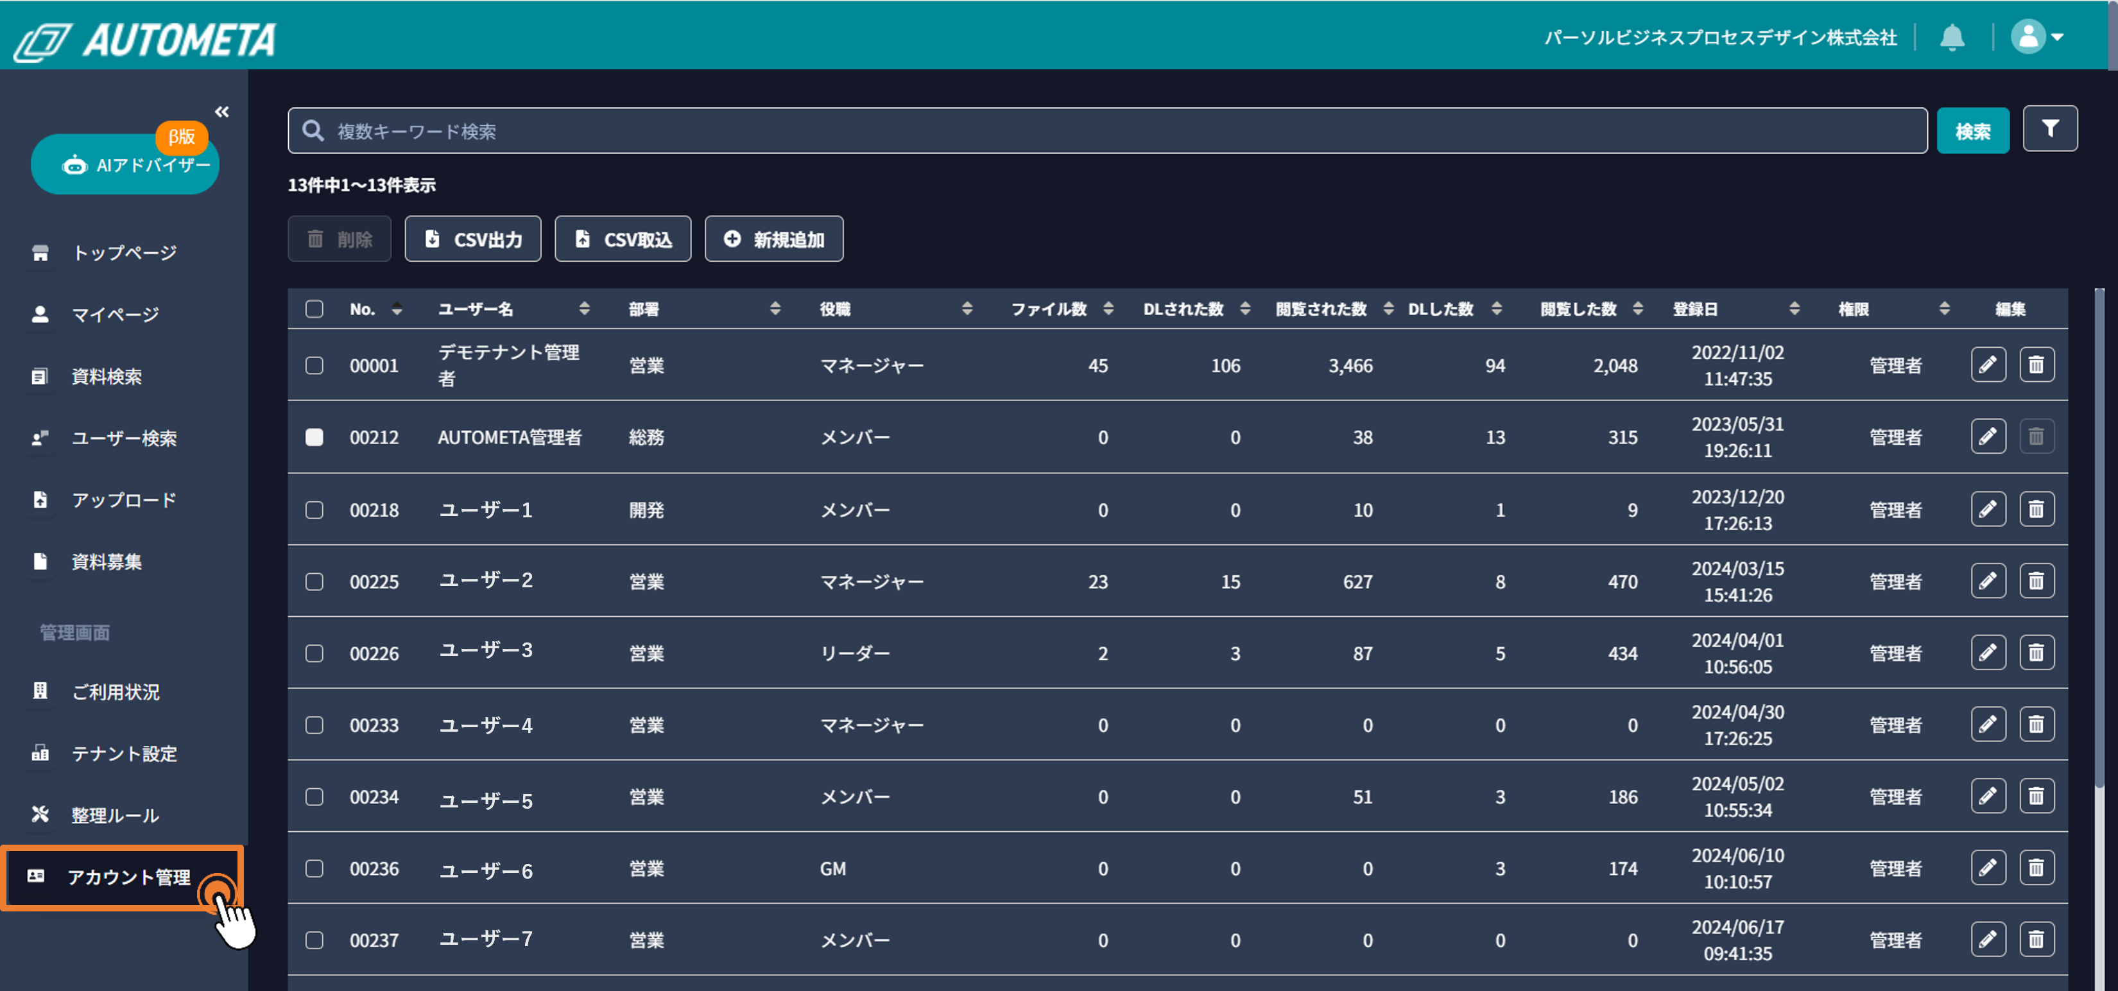Click the CSV取込 button
The image size is (2118, 991).
[623, 239]
